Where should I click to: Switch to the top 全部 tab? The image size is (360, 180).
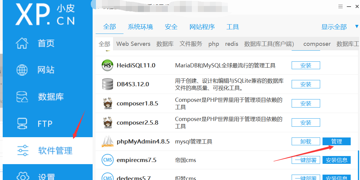109,27
